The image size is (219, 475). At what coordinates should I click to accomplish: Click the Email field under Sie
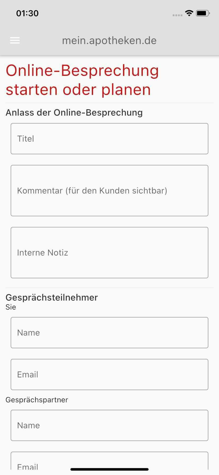(109, 374)
